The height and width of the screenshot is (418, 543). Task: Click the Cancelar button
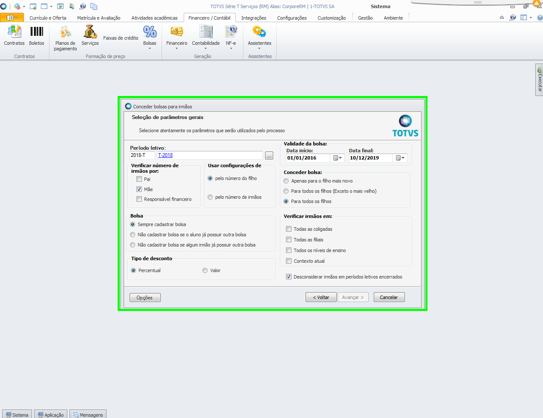pos(389,297)
